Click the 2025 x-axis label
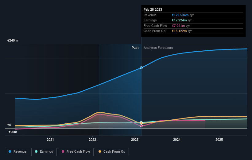 click(x=219, y=140)
